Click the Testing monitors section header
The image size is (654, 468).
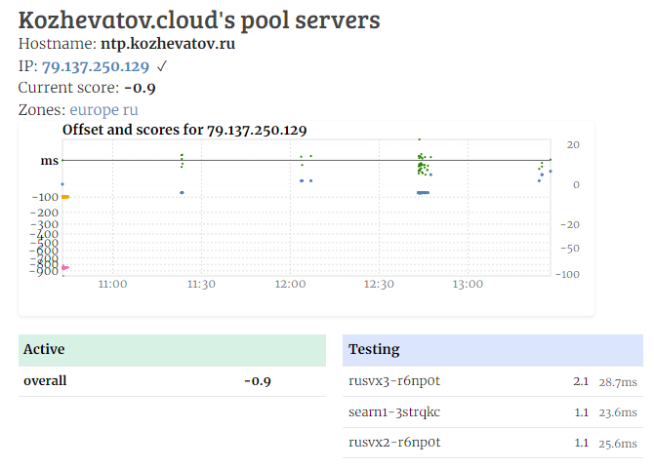[492, 350]
